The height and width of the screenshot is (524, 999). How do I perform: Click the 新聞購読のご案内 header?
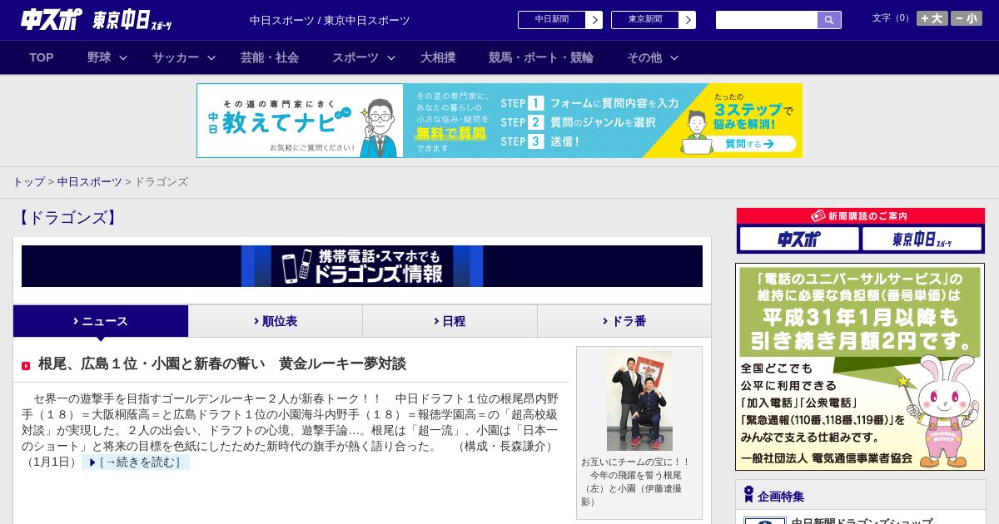pyautogui.click(x=861, y=216)
